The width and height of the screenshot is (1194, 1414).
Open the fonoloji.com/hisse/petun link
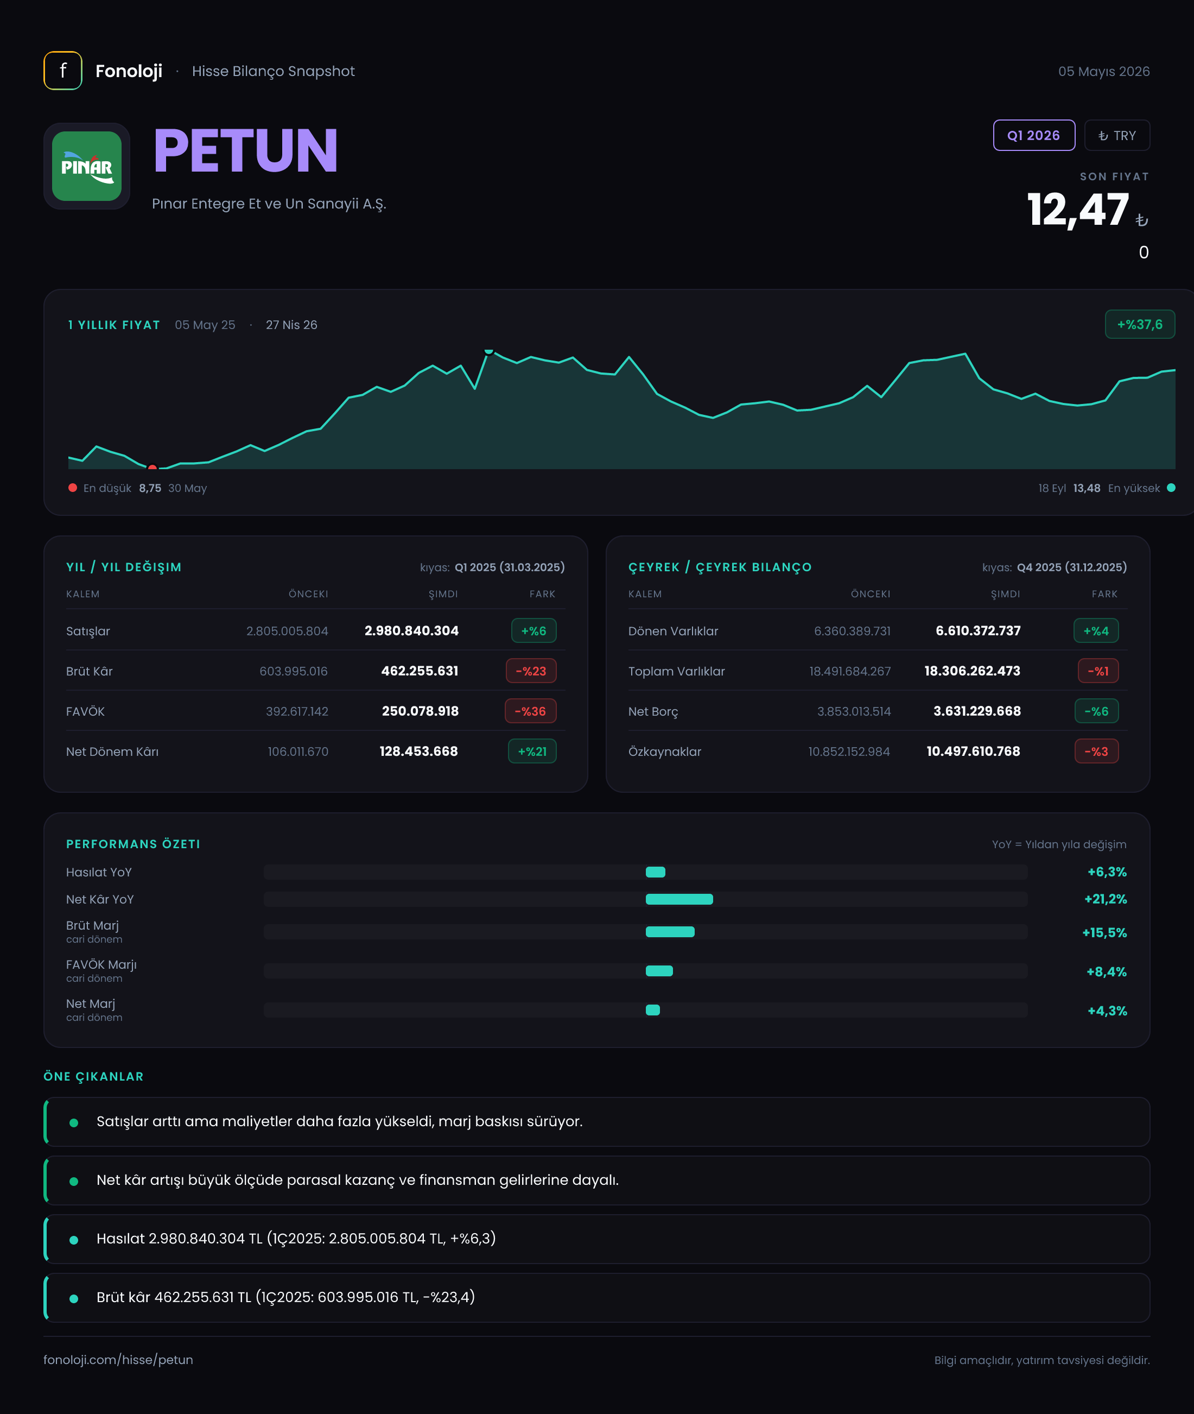(118, 1359)
